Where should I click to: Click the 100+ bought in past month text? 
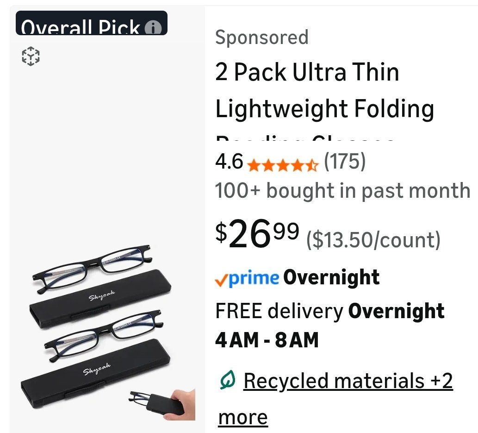tap(342, 190)
